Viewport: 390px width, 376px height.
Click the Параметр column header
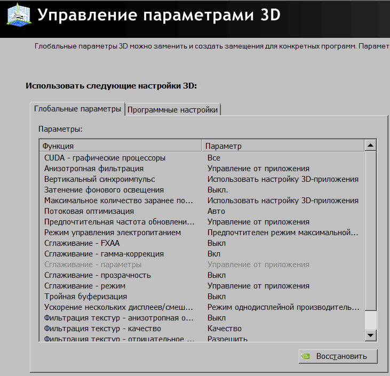coord(283,146)
